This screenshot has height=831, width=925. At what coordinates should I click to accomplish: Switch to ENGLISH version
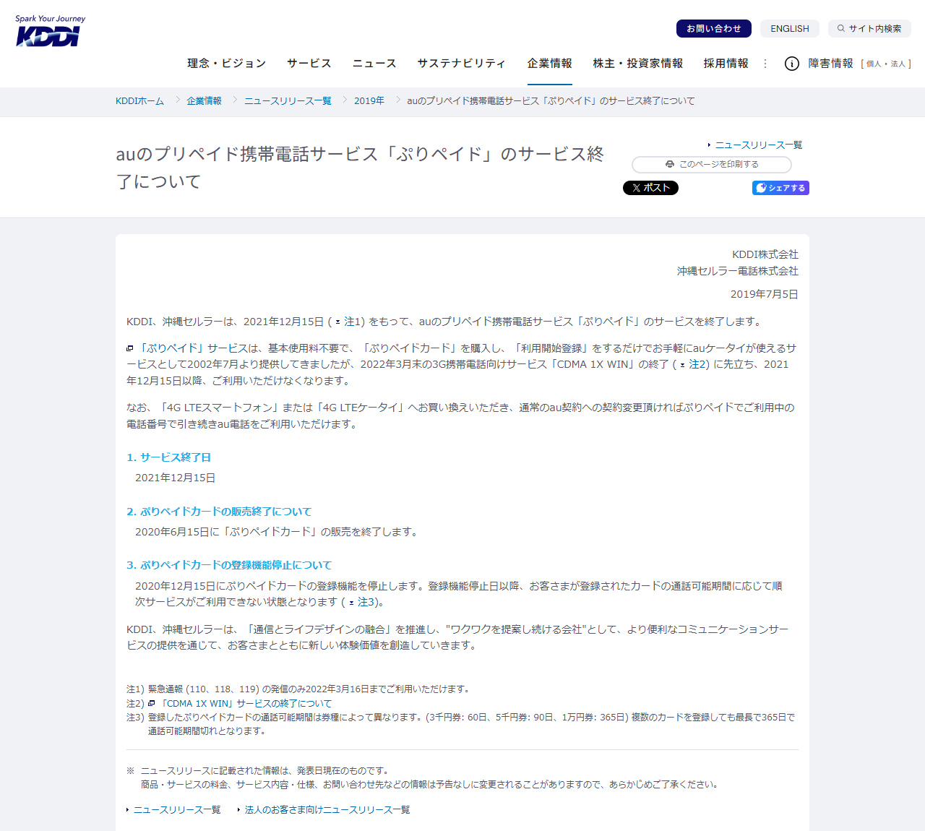pyautogui.click(x=790, y=29)
